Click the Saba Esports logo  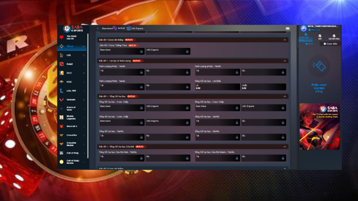tap(73, 29)
